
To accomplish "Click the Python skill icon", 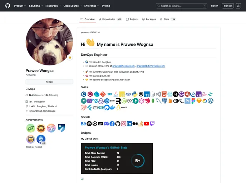I will click(134, 94).
